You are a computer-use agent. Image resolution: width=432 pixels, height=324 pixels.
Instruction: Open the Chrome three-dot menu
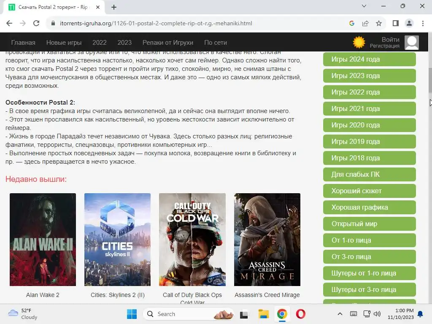coord(423,24)
